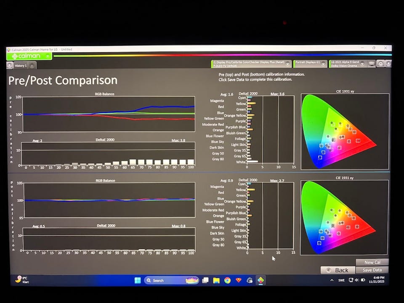Image resolution: width=404 pixels, height=303 pixels.
Task: Open Calman app icon in taskbar
Action: [x=260, y=280]
